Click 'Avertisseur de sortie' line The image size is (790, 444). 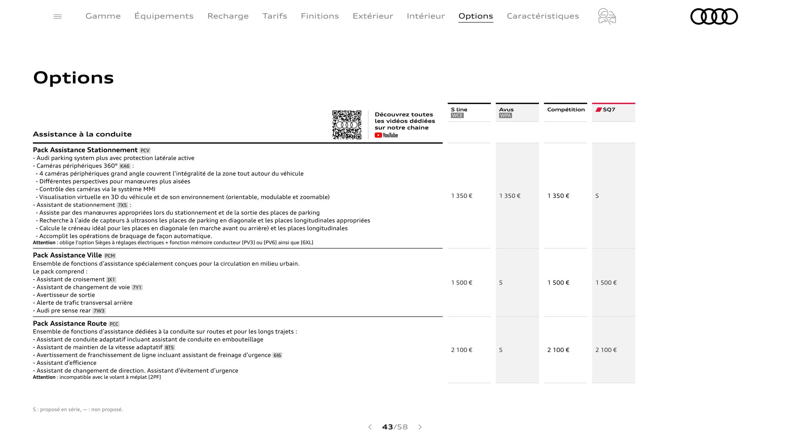tap(64, 295)
